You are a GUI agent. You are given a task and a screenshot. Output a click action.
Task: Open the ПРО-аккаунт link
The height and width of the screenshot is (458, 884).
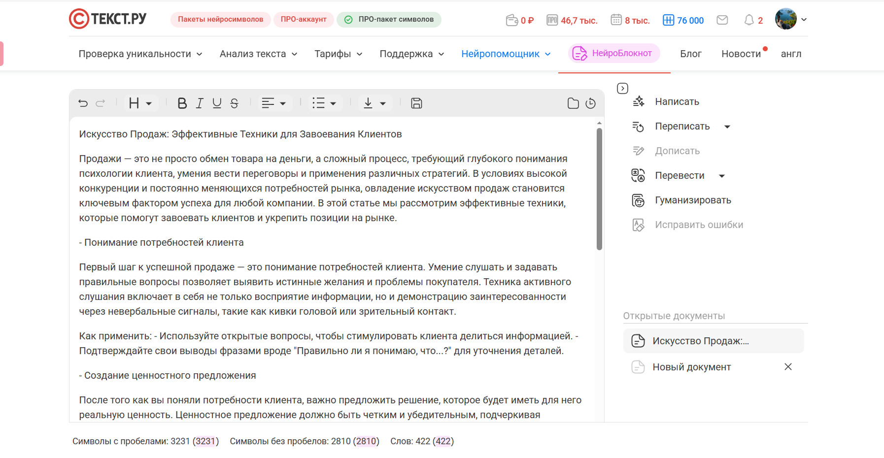tap(304, 20)
